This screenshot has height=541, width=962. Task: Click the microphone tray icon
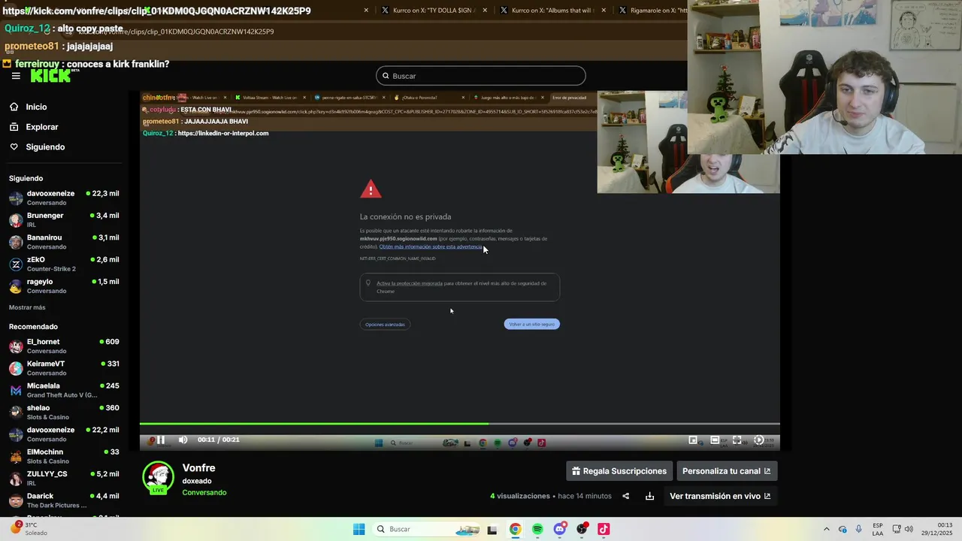[x=859, y=529]
